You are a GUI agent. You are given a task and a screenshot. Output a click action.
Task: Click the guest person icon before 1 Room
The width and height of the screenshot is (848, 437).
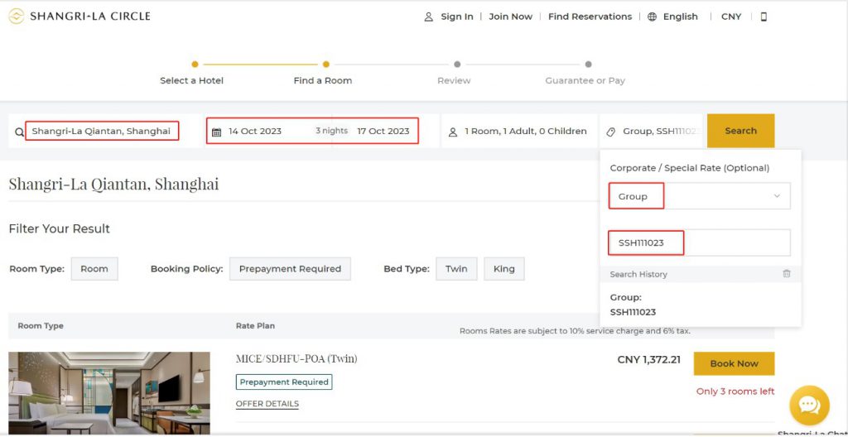[453, 132]
